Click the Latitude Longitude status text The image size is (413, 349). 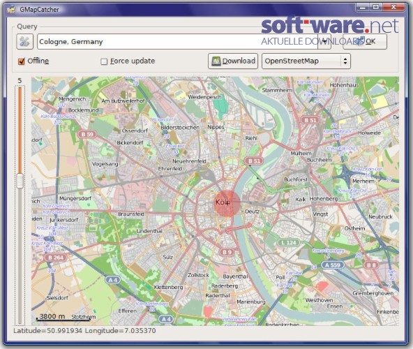pos(84,331)
